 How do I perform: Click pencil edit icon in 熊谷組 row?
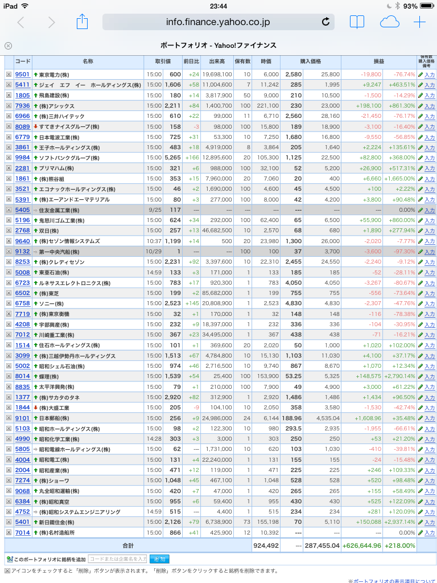pyautogui.click(x=420, y=179)
